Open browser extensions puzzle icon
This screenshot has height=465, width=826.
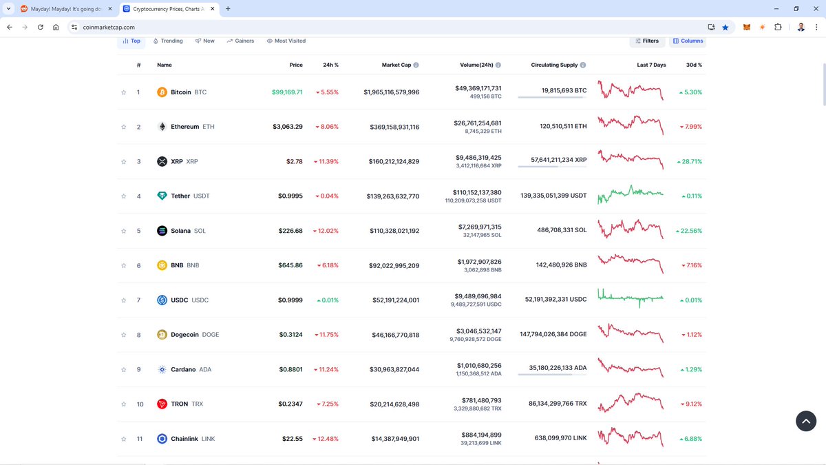pos(778,27)
